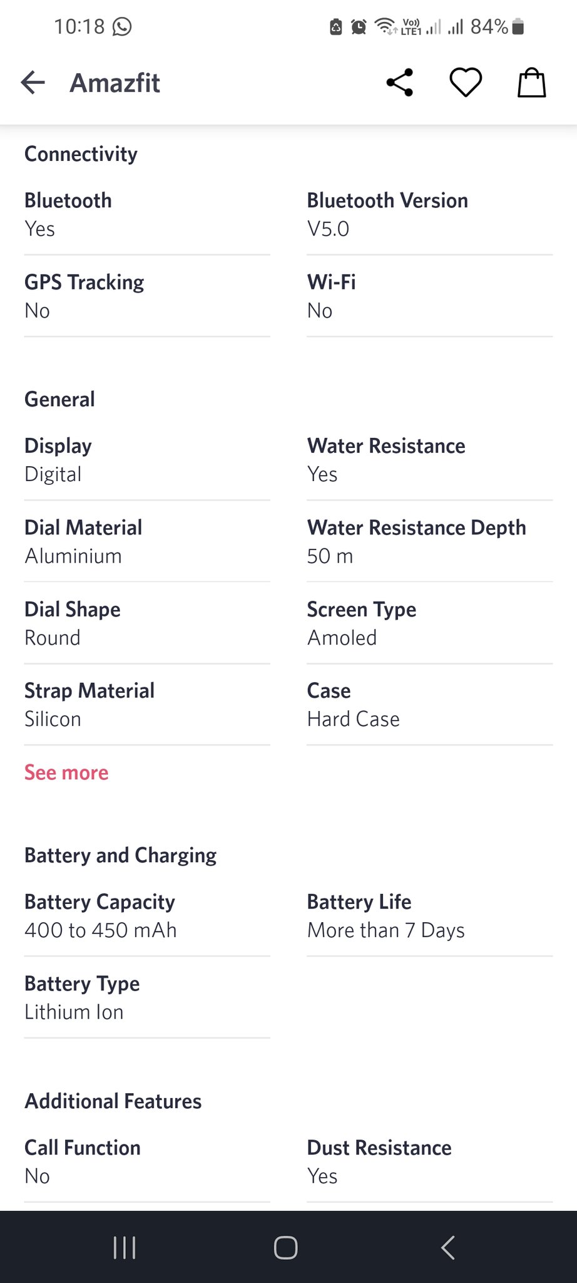Tap the WhatsApp notification icon in status bar

click(122, 26)
